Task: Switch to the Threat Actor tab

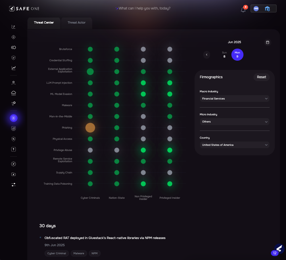Action: tap(76, 23)
